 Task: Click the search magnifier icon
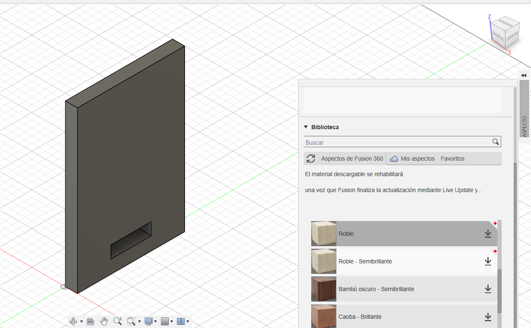(496, 142)
